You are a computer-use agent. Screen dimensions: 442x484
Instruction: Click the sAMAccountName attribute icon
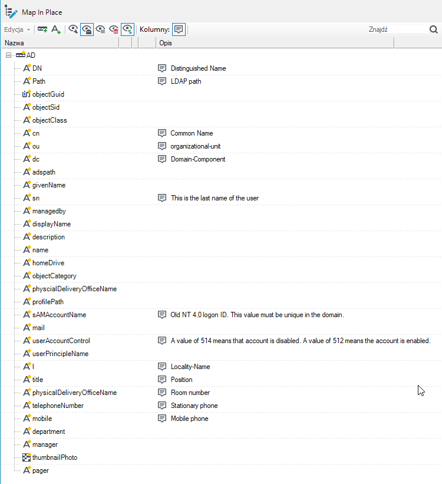click(x=27, y=314)
